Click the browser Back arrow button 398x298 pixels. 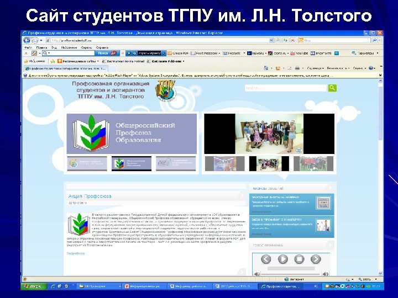(27, 40)
